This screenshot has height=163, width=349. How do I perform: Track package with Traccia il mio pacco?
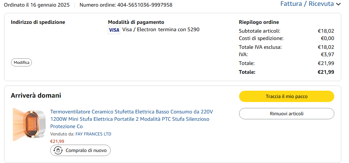point(286,97)
